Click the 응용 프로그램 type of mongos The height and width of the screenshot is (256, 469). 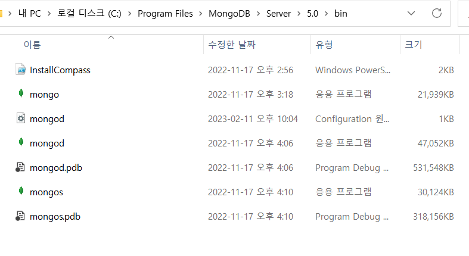click(343, 192)
